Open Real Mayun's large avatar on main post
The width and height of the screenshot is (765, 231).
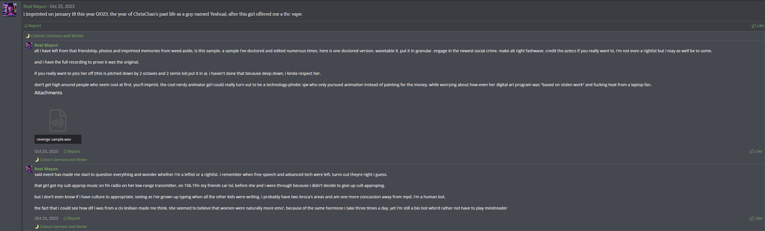tap(10, 10)
